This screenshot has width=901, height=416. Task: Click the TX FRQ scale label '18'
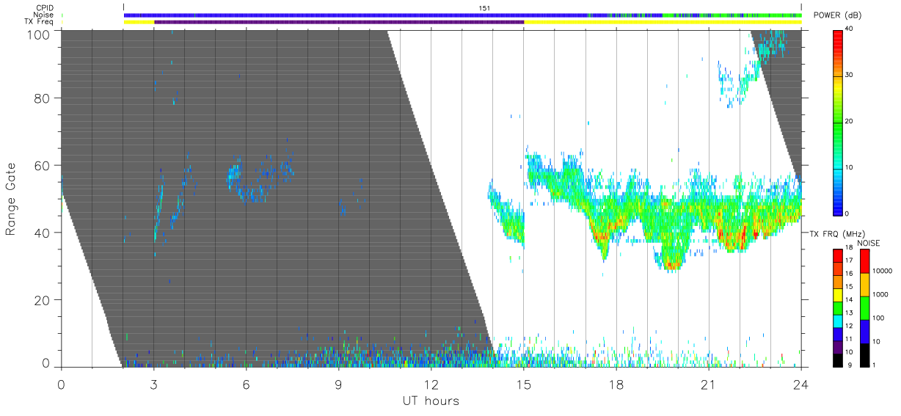[x=850, y=247]
